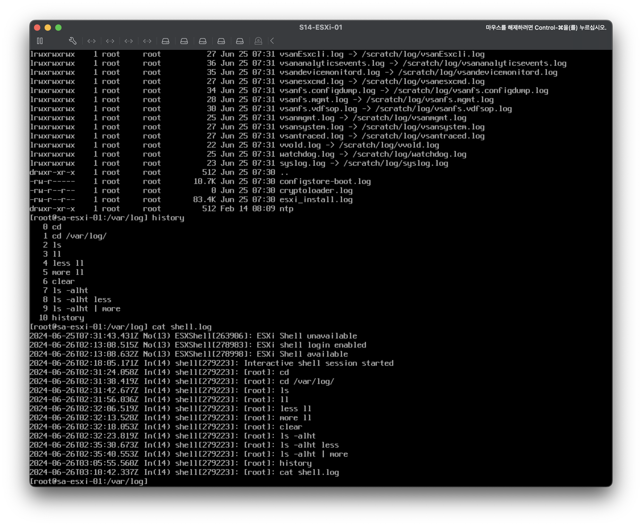Click the third hard disk icon
Screen dimensions: 642x526
[x=203, y=41]
